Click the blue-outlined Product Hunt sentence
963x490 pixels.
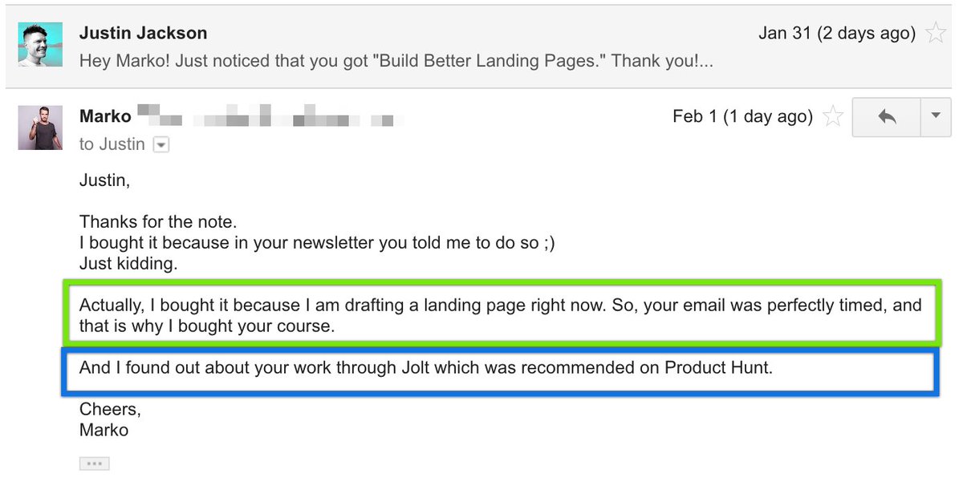[425, 369]
